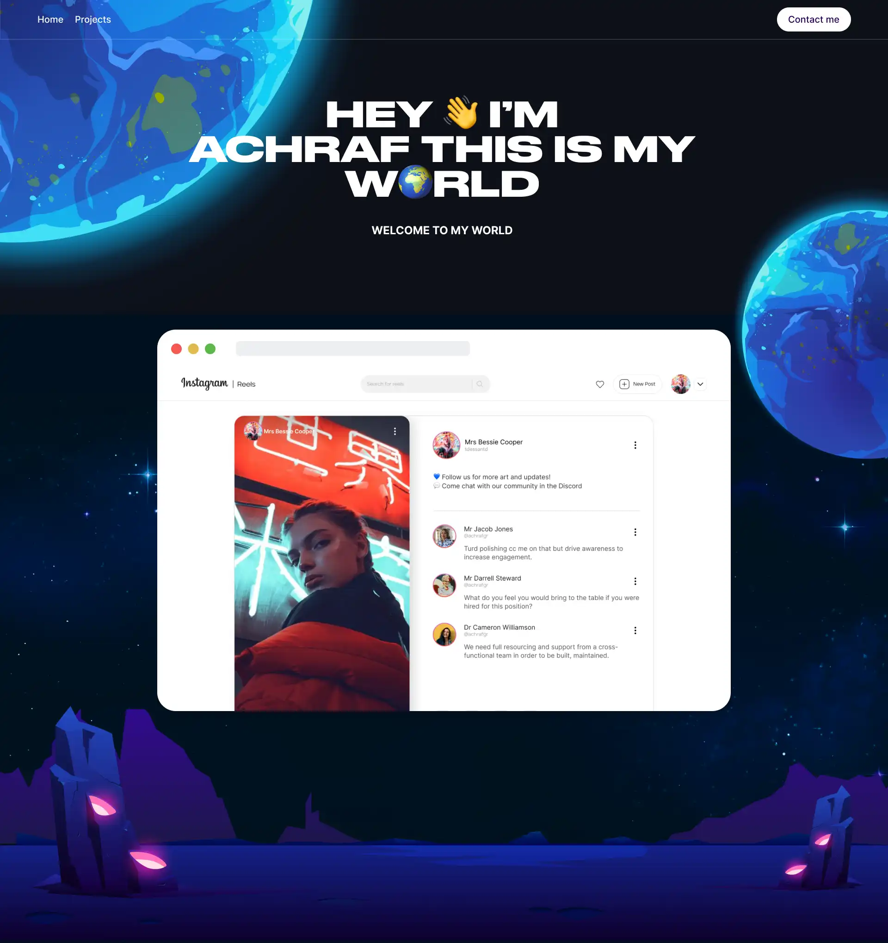The image size is (888, 943).
Task: Click the New Post button
Action: tap(638, 384)
